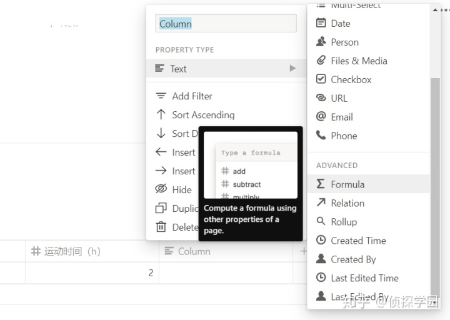Click the down arrow sort descending icon
450x320 pixels.
pyautogui.click(x=161, y=133)
